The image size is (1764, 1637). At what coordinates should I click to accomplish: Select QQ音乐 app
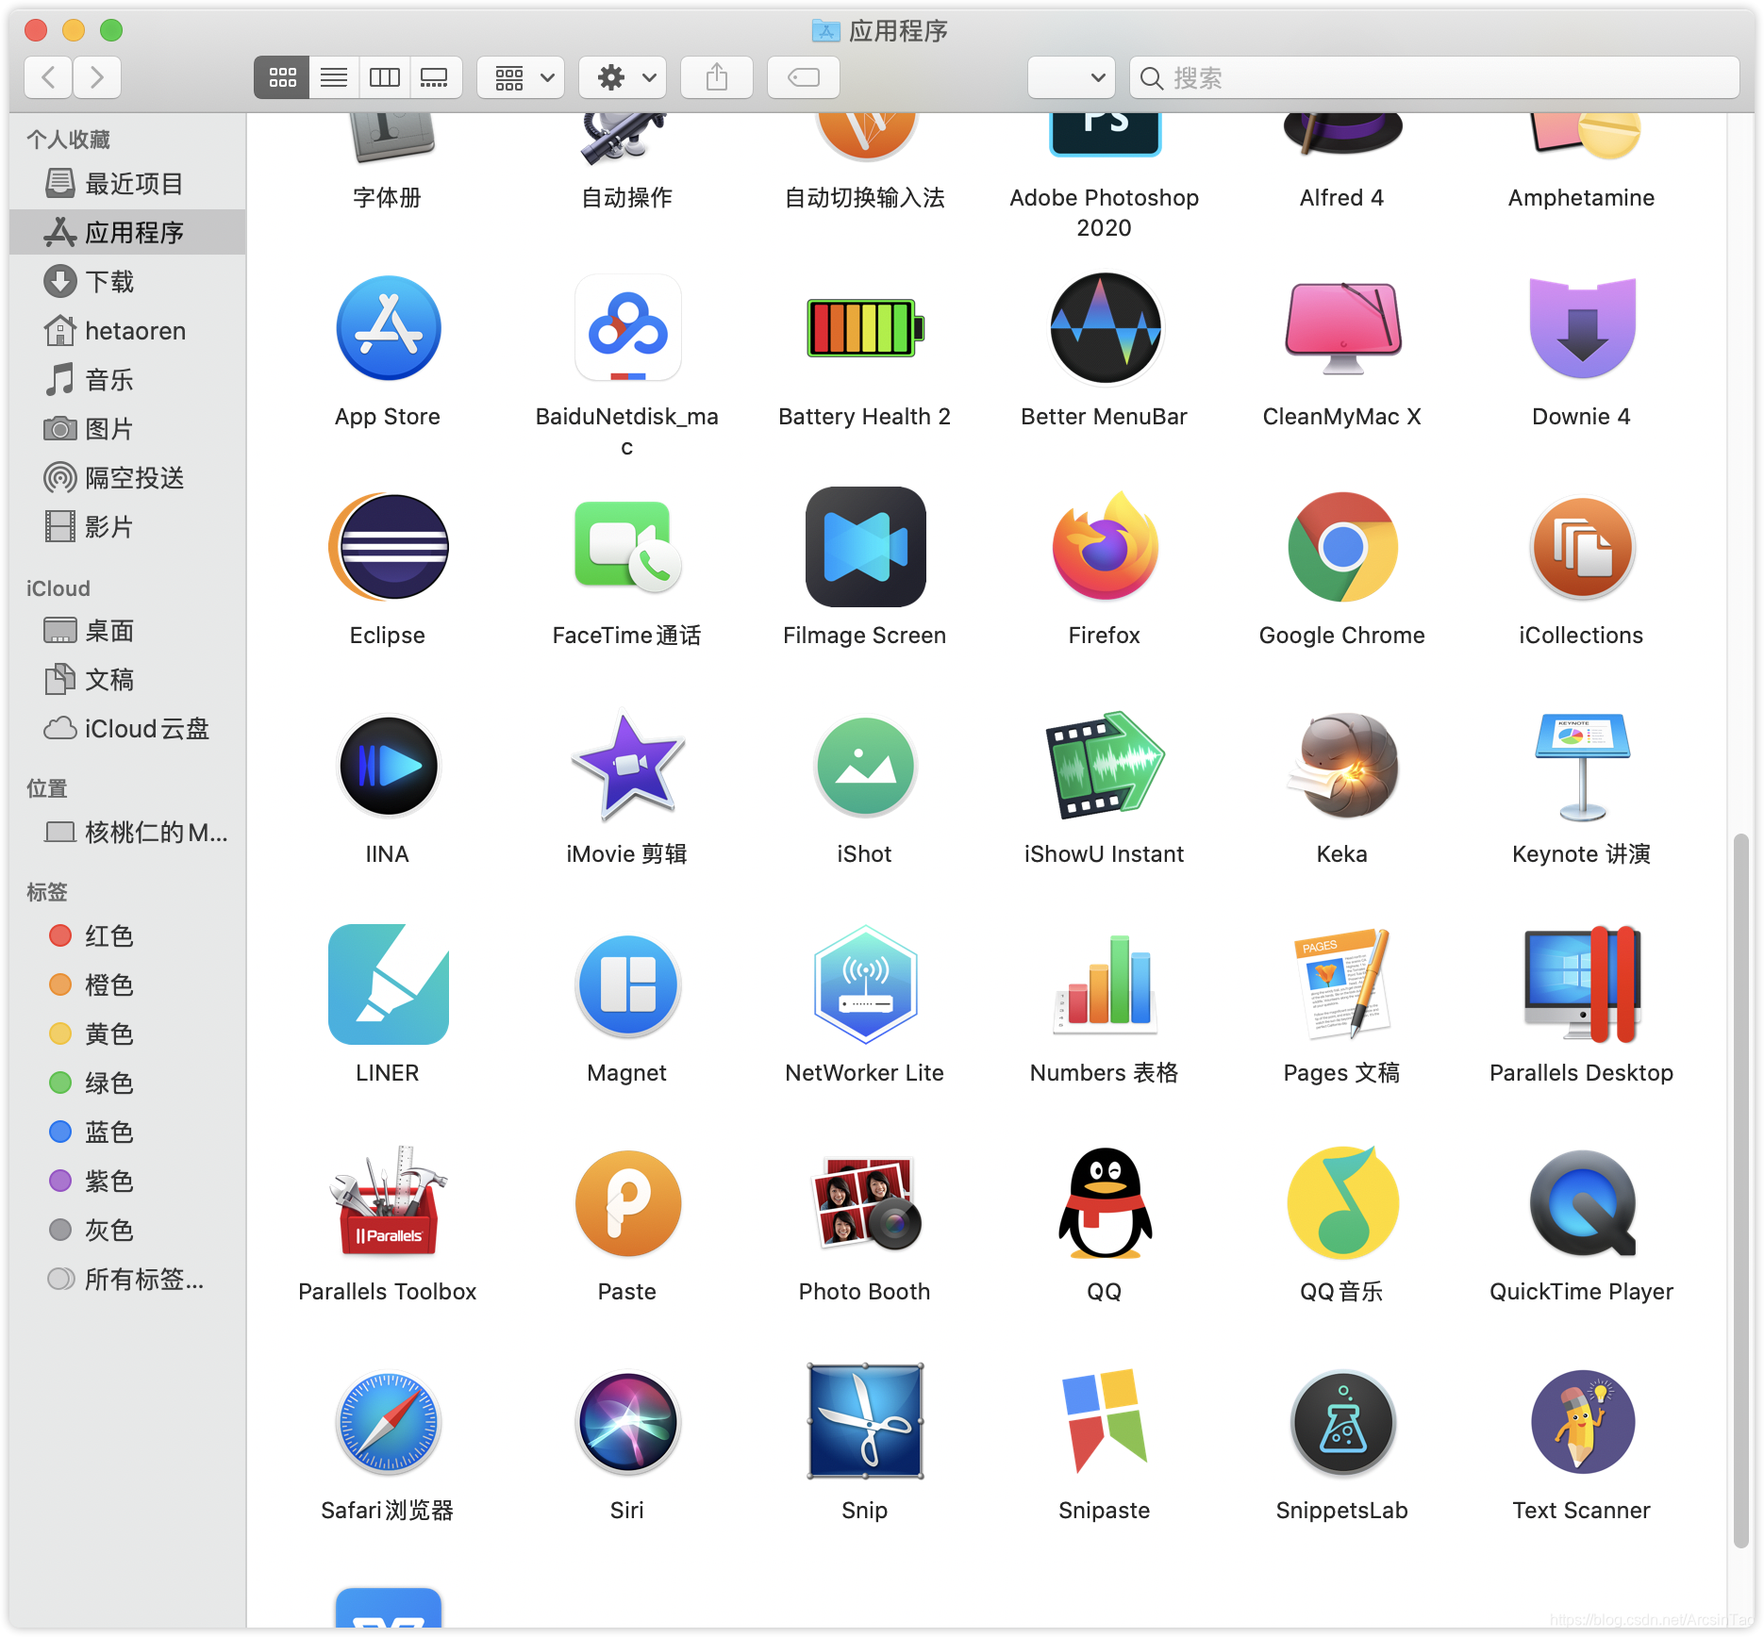tap(1342, 1203)
